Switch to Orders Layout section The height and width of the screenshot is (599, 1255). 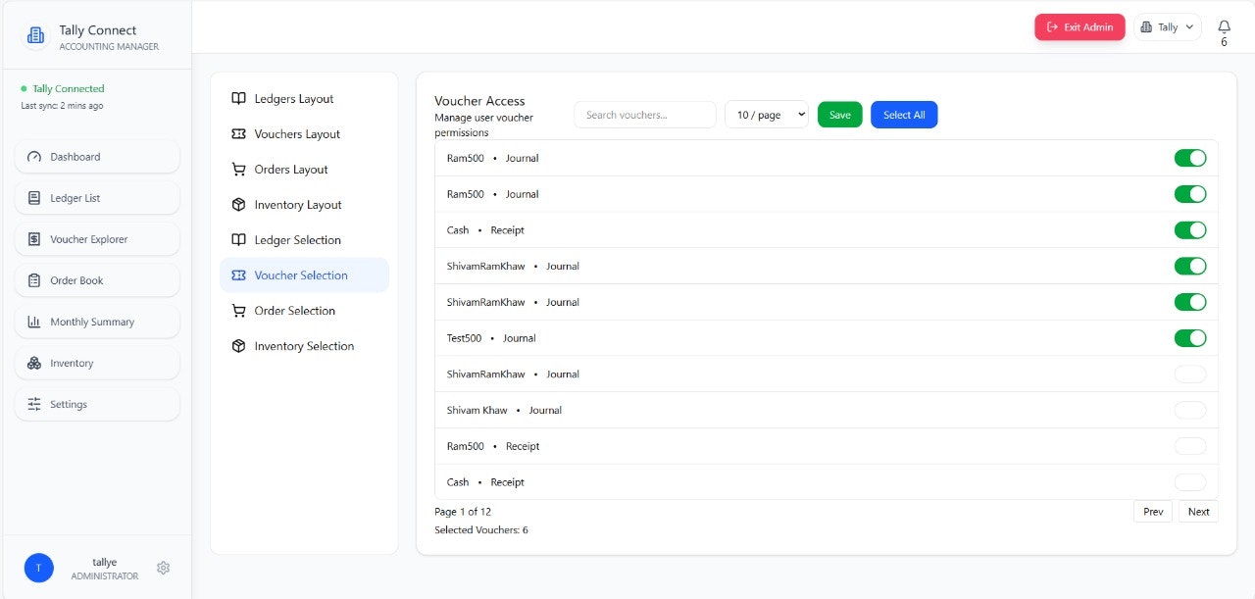pyautogui.click(x=304, y=170)
